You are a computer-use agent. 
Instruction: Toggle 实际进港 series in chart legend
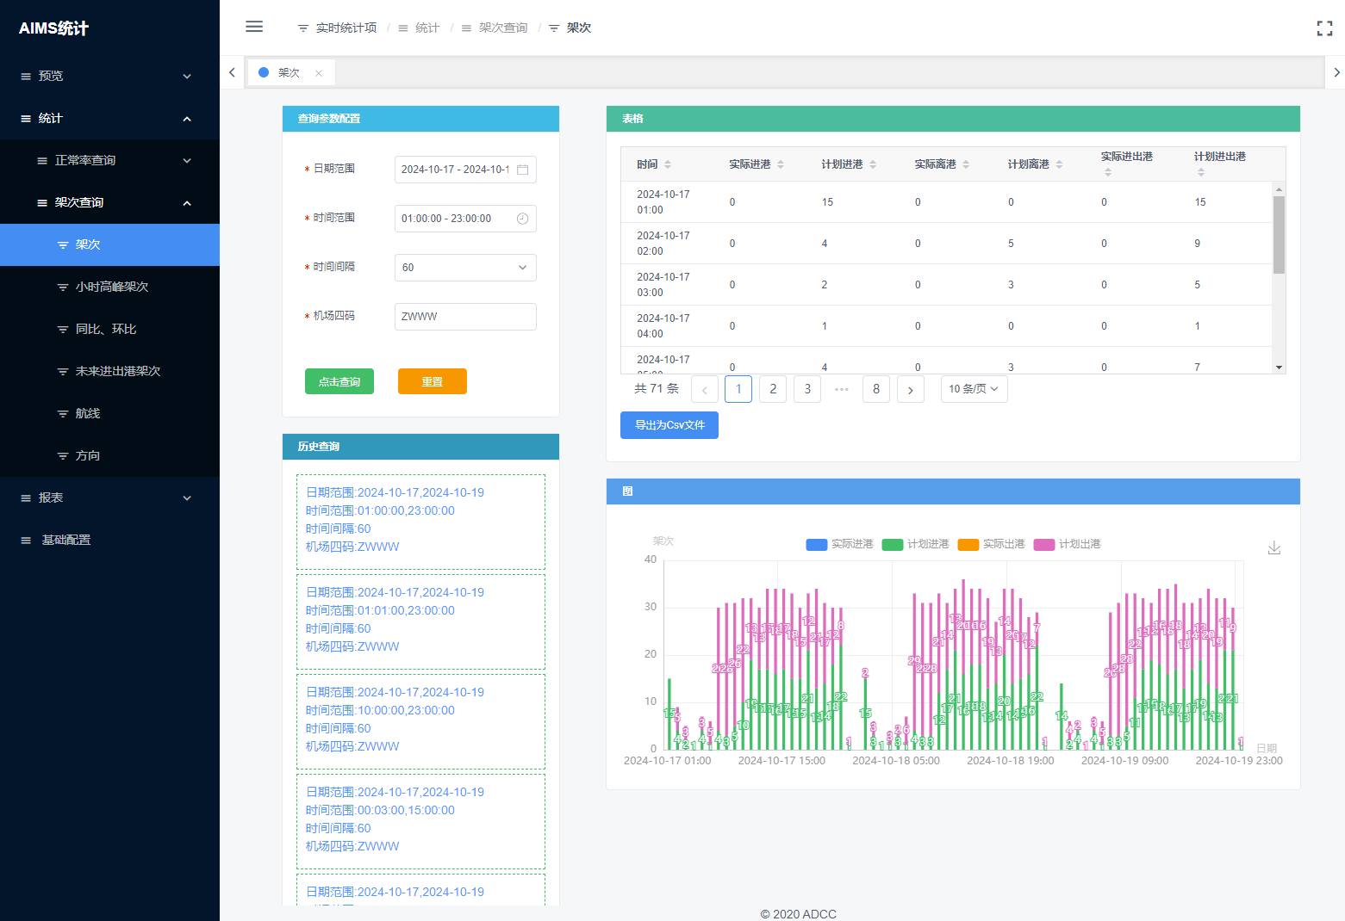pos(839,544)
